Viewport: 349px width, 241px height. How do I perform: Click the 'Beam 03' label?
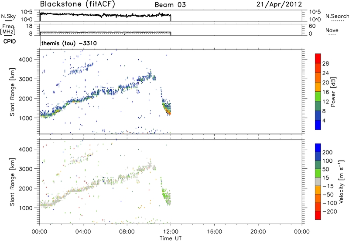170,5
